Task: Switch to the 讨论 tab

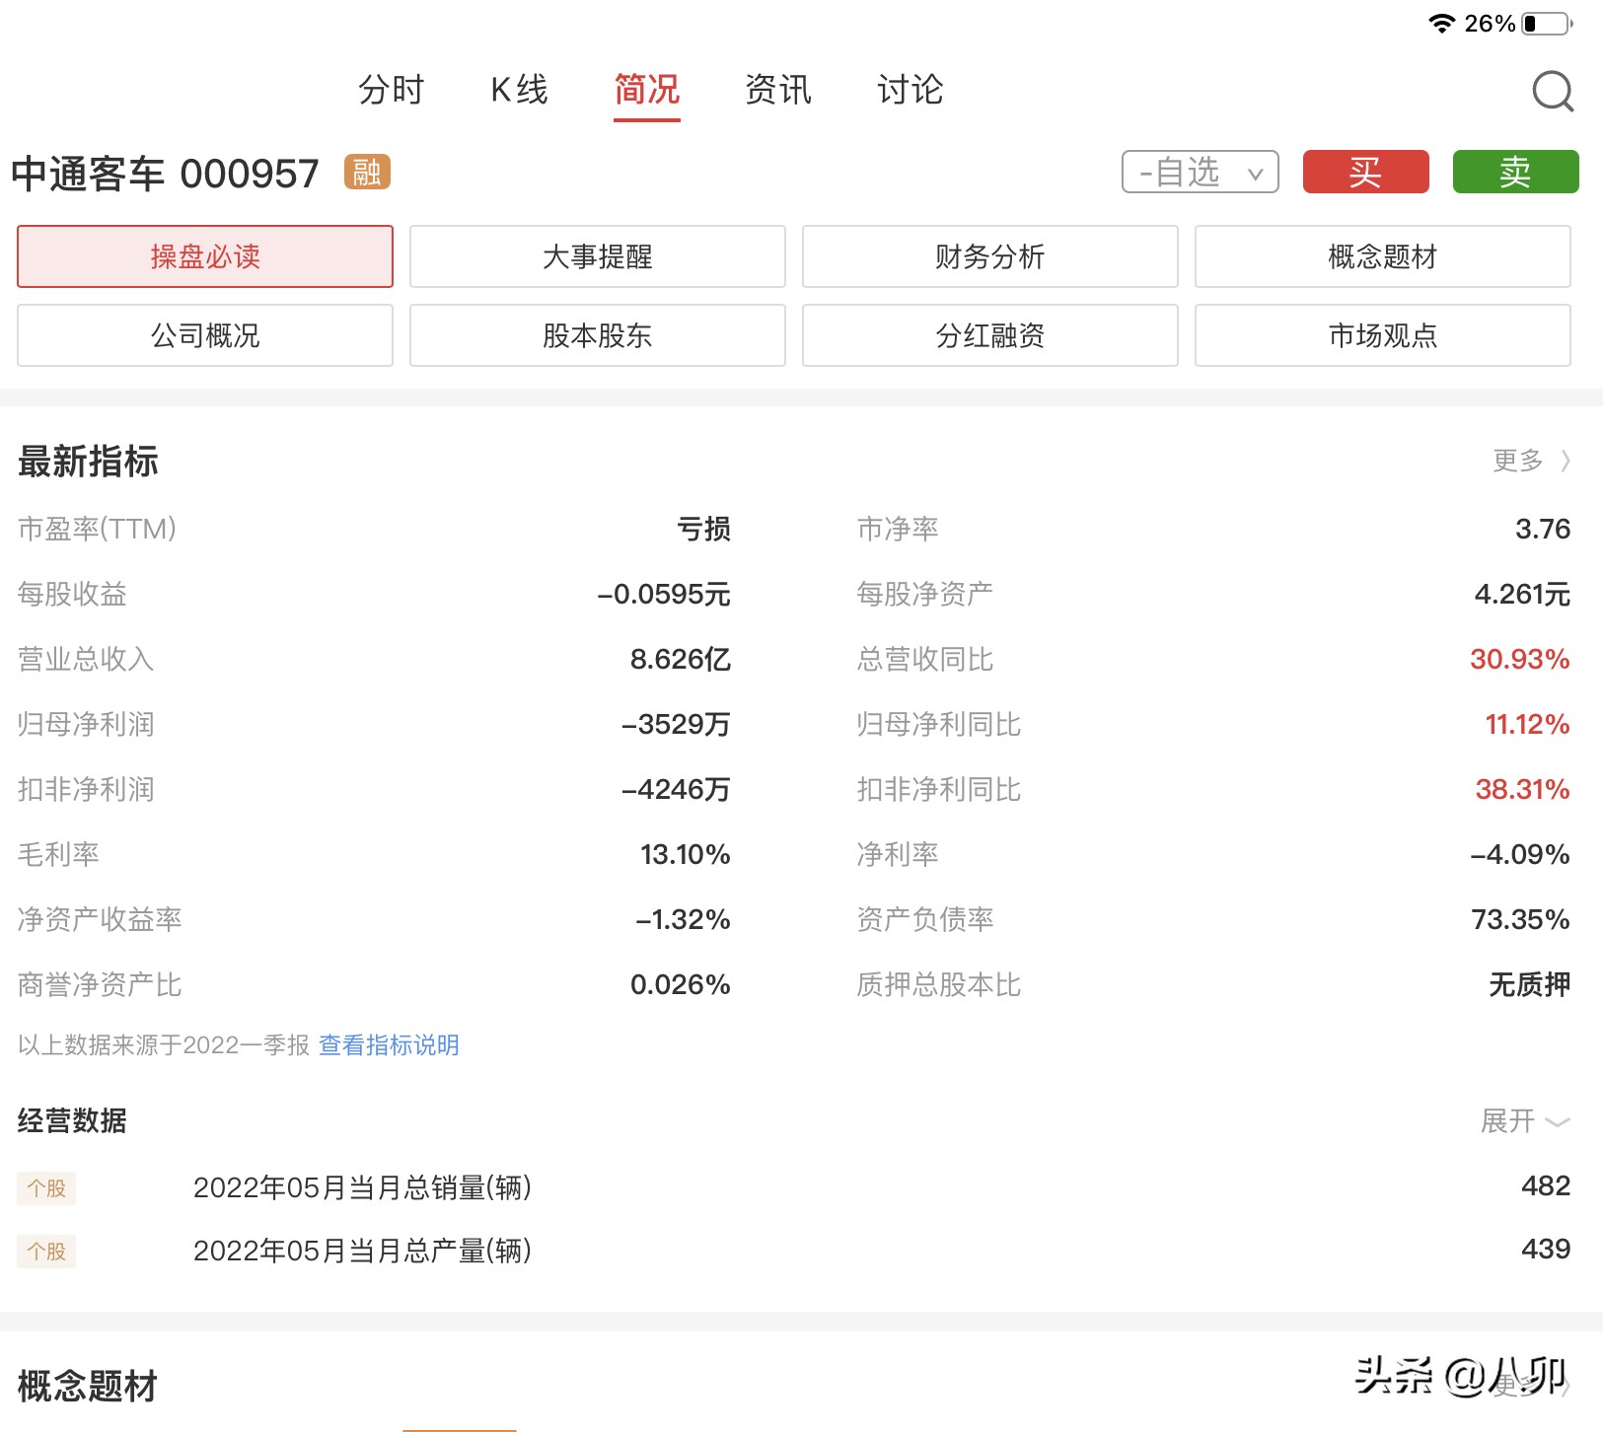Action: (909, 90)
